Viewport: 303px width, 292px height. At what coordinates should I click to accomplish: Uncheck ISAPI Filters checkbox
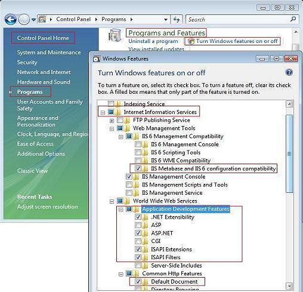click(x=138, y=257)
